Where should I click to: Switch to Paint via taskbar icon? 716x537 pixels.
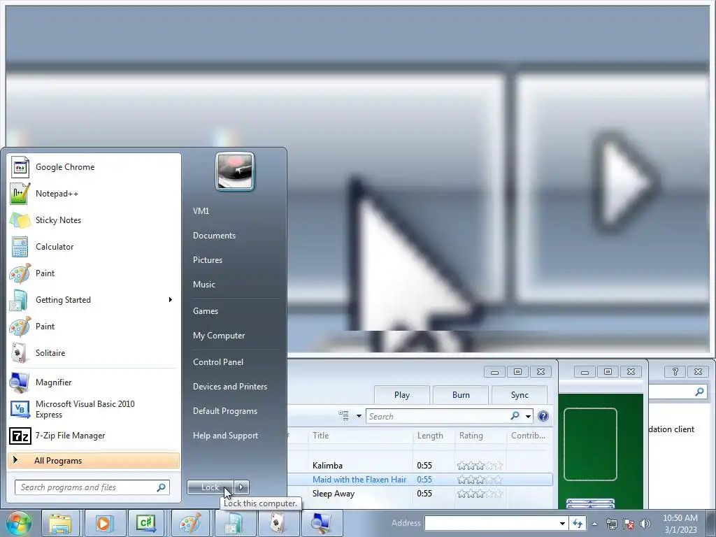coord(190,523)
